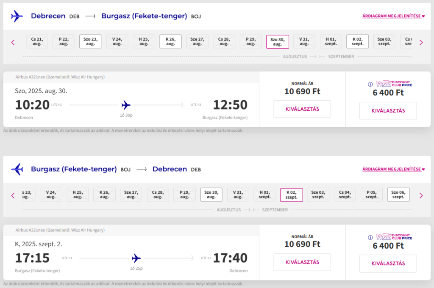Click the return flight airplane icon in header
Image resolution: width=434 pixels, height=288 pixels.
(x=17, y=170)
